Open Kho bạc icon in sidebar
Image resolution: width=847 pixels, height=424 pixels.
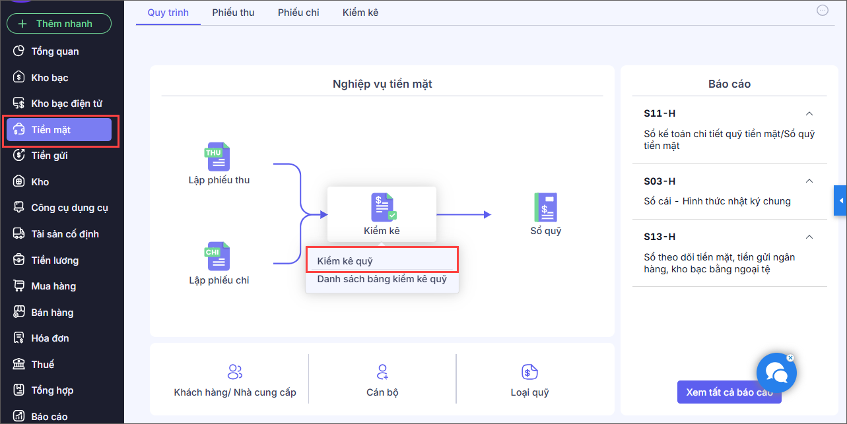click(19, 77)
